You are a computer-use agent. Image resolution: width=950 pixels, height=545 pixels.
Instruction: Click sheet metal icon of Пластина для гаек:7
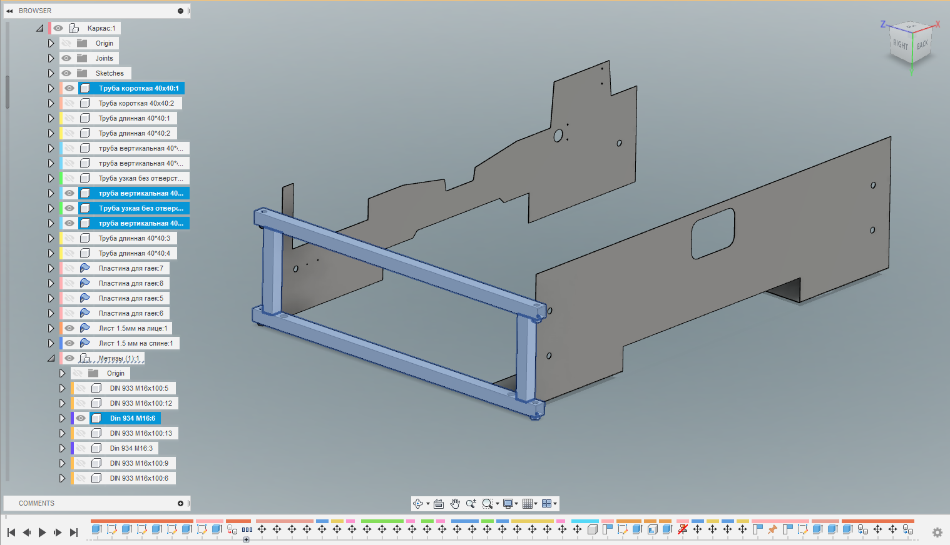85,268
